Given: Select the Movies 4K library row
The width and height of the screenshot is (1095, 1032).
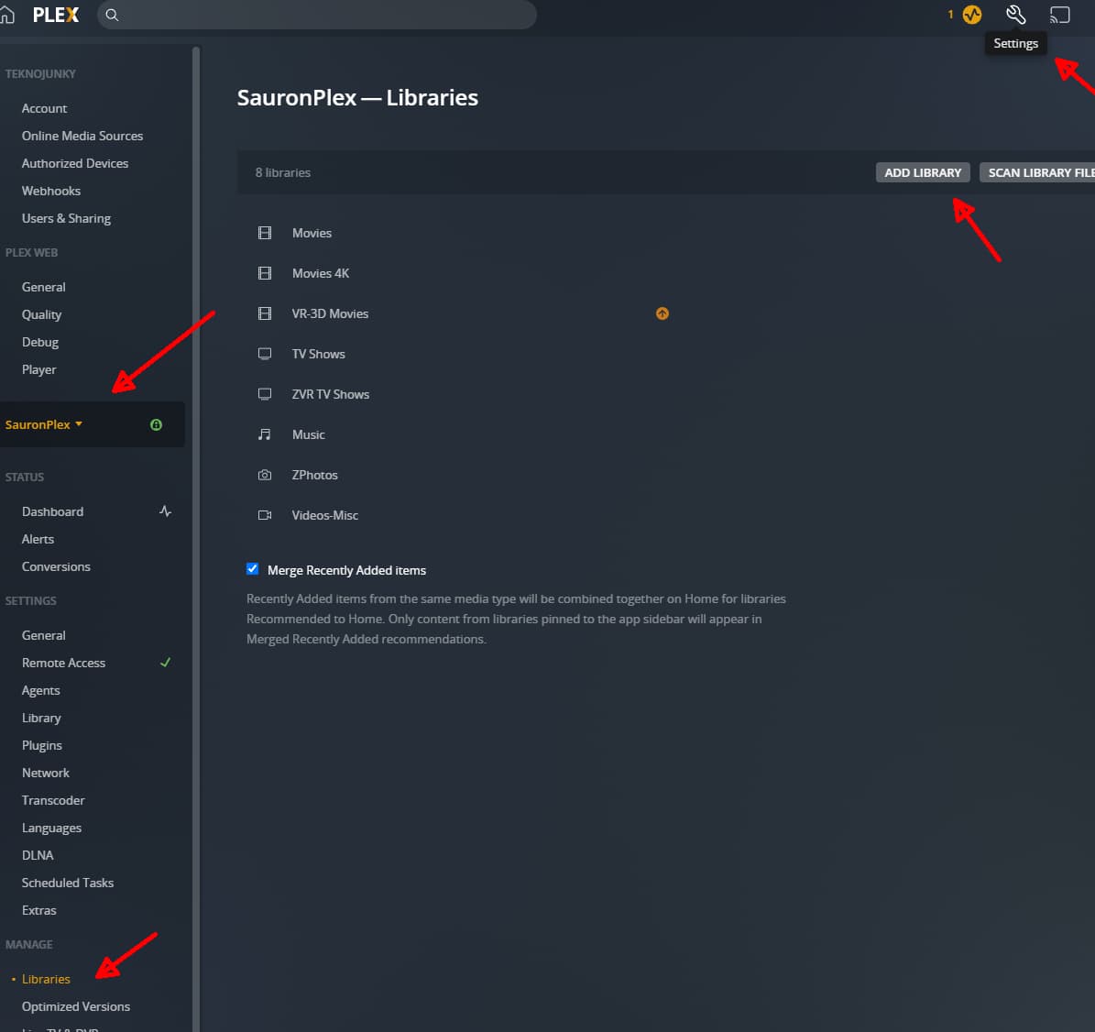Looking at the screenshot, I should (x=321, y=273).
